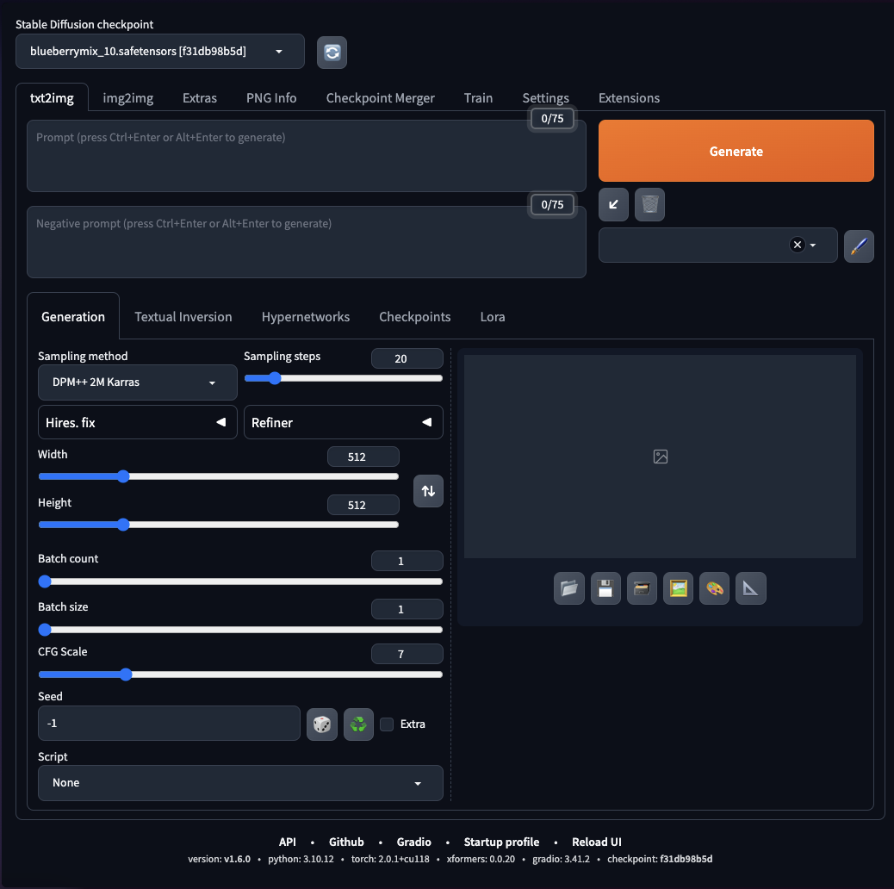This screenshot has height=889, width=894.
Task: Send image to extras ruler icon
Action: (x=751, y=587)
